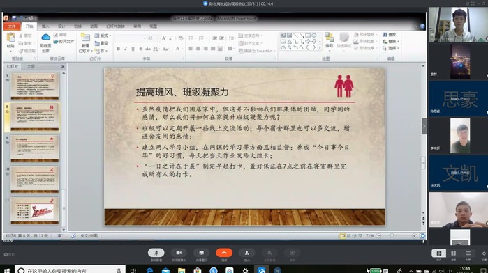Open the 插入 ribbon tab

tap(45, 26)
